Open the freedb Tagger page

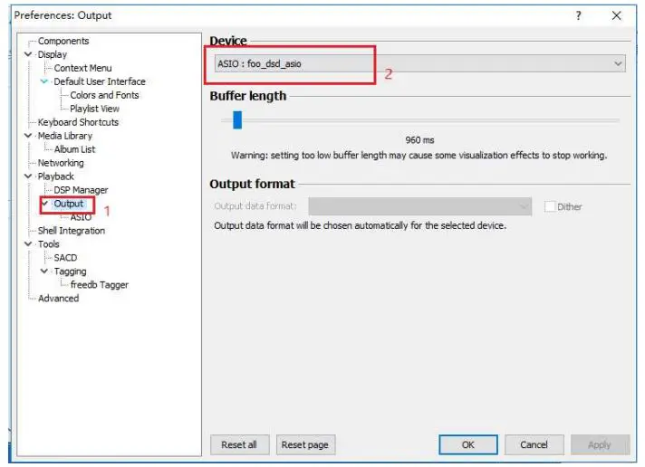[99, 285]
